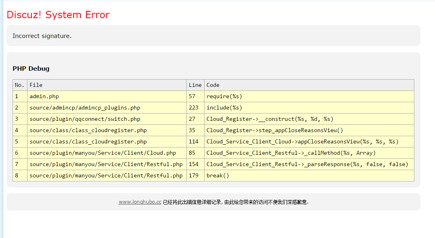Click the 'File' column header
Screen dimensions: 435x238
(107, 85)
